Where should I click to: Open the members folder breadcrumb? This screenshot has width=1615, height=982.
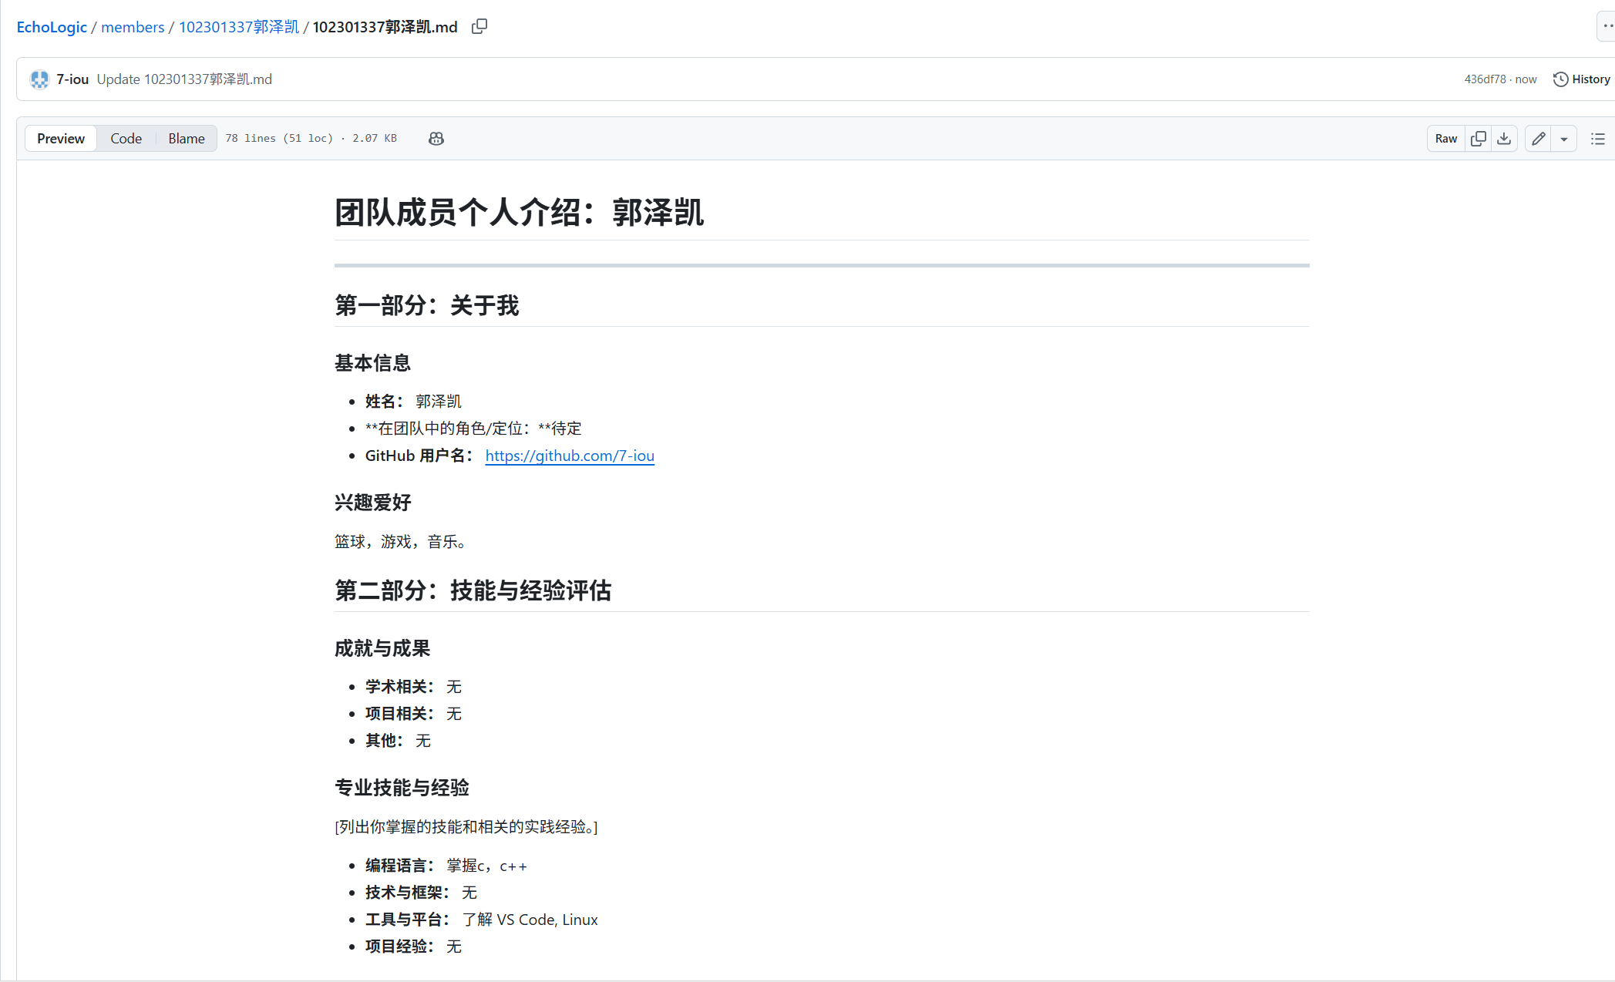pos(132,26)
